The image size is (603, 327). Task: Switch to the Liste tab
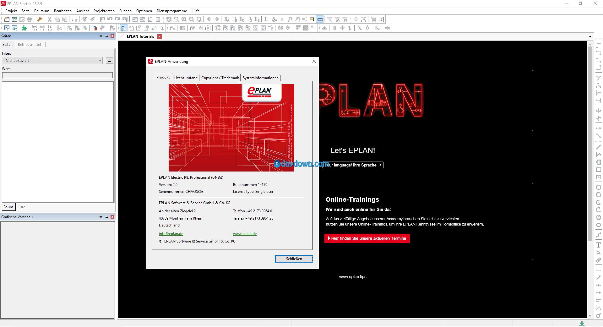[21, 207]
